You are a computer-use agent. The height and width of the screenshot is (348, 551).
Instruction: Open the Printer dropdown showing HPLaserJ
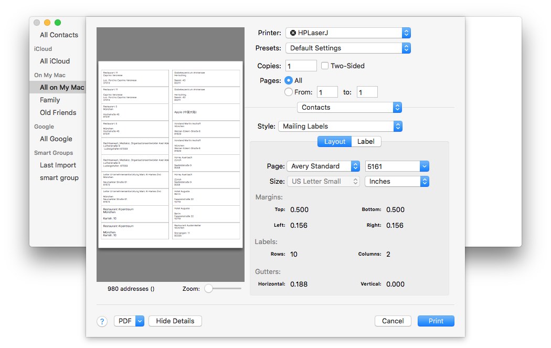coord(348,33)
